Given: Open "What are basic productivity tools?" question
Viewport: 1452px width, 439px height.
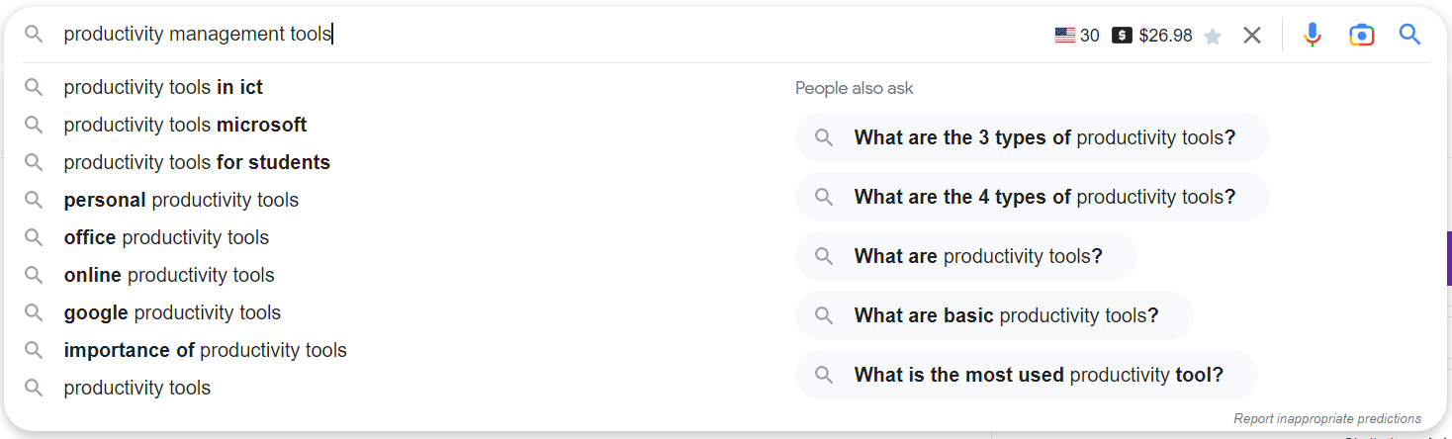Looking at the screenshot, I should click(x=1005, y=315).
